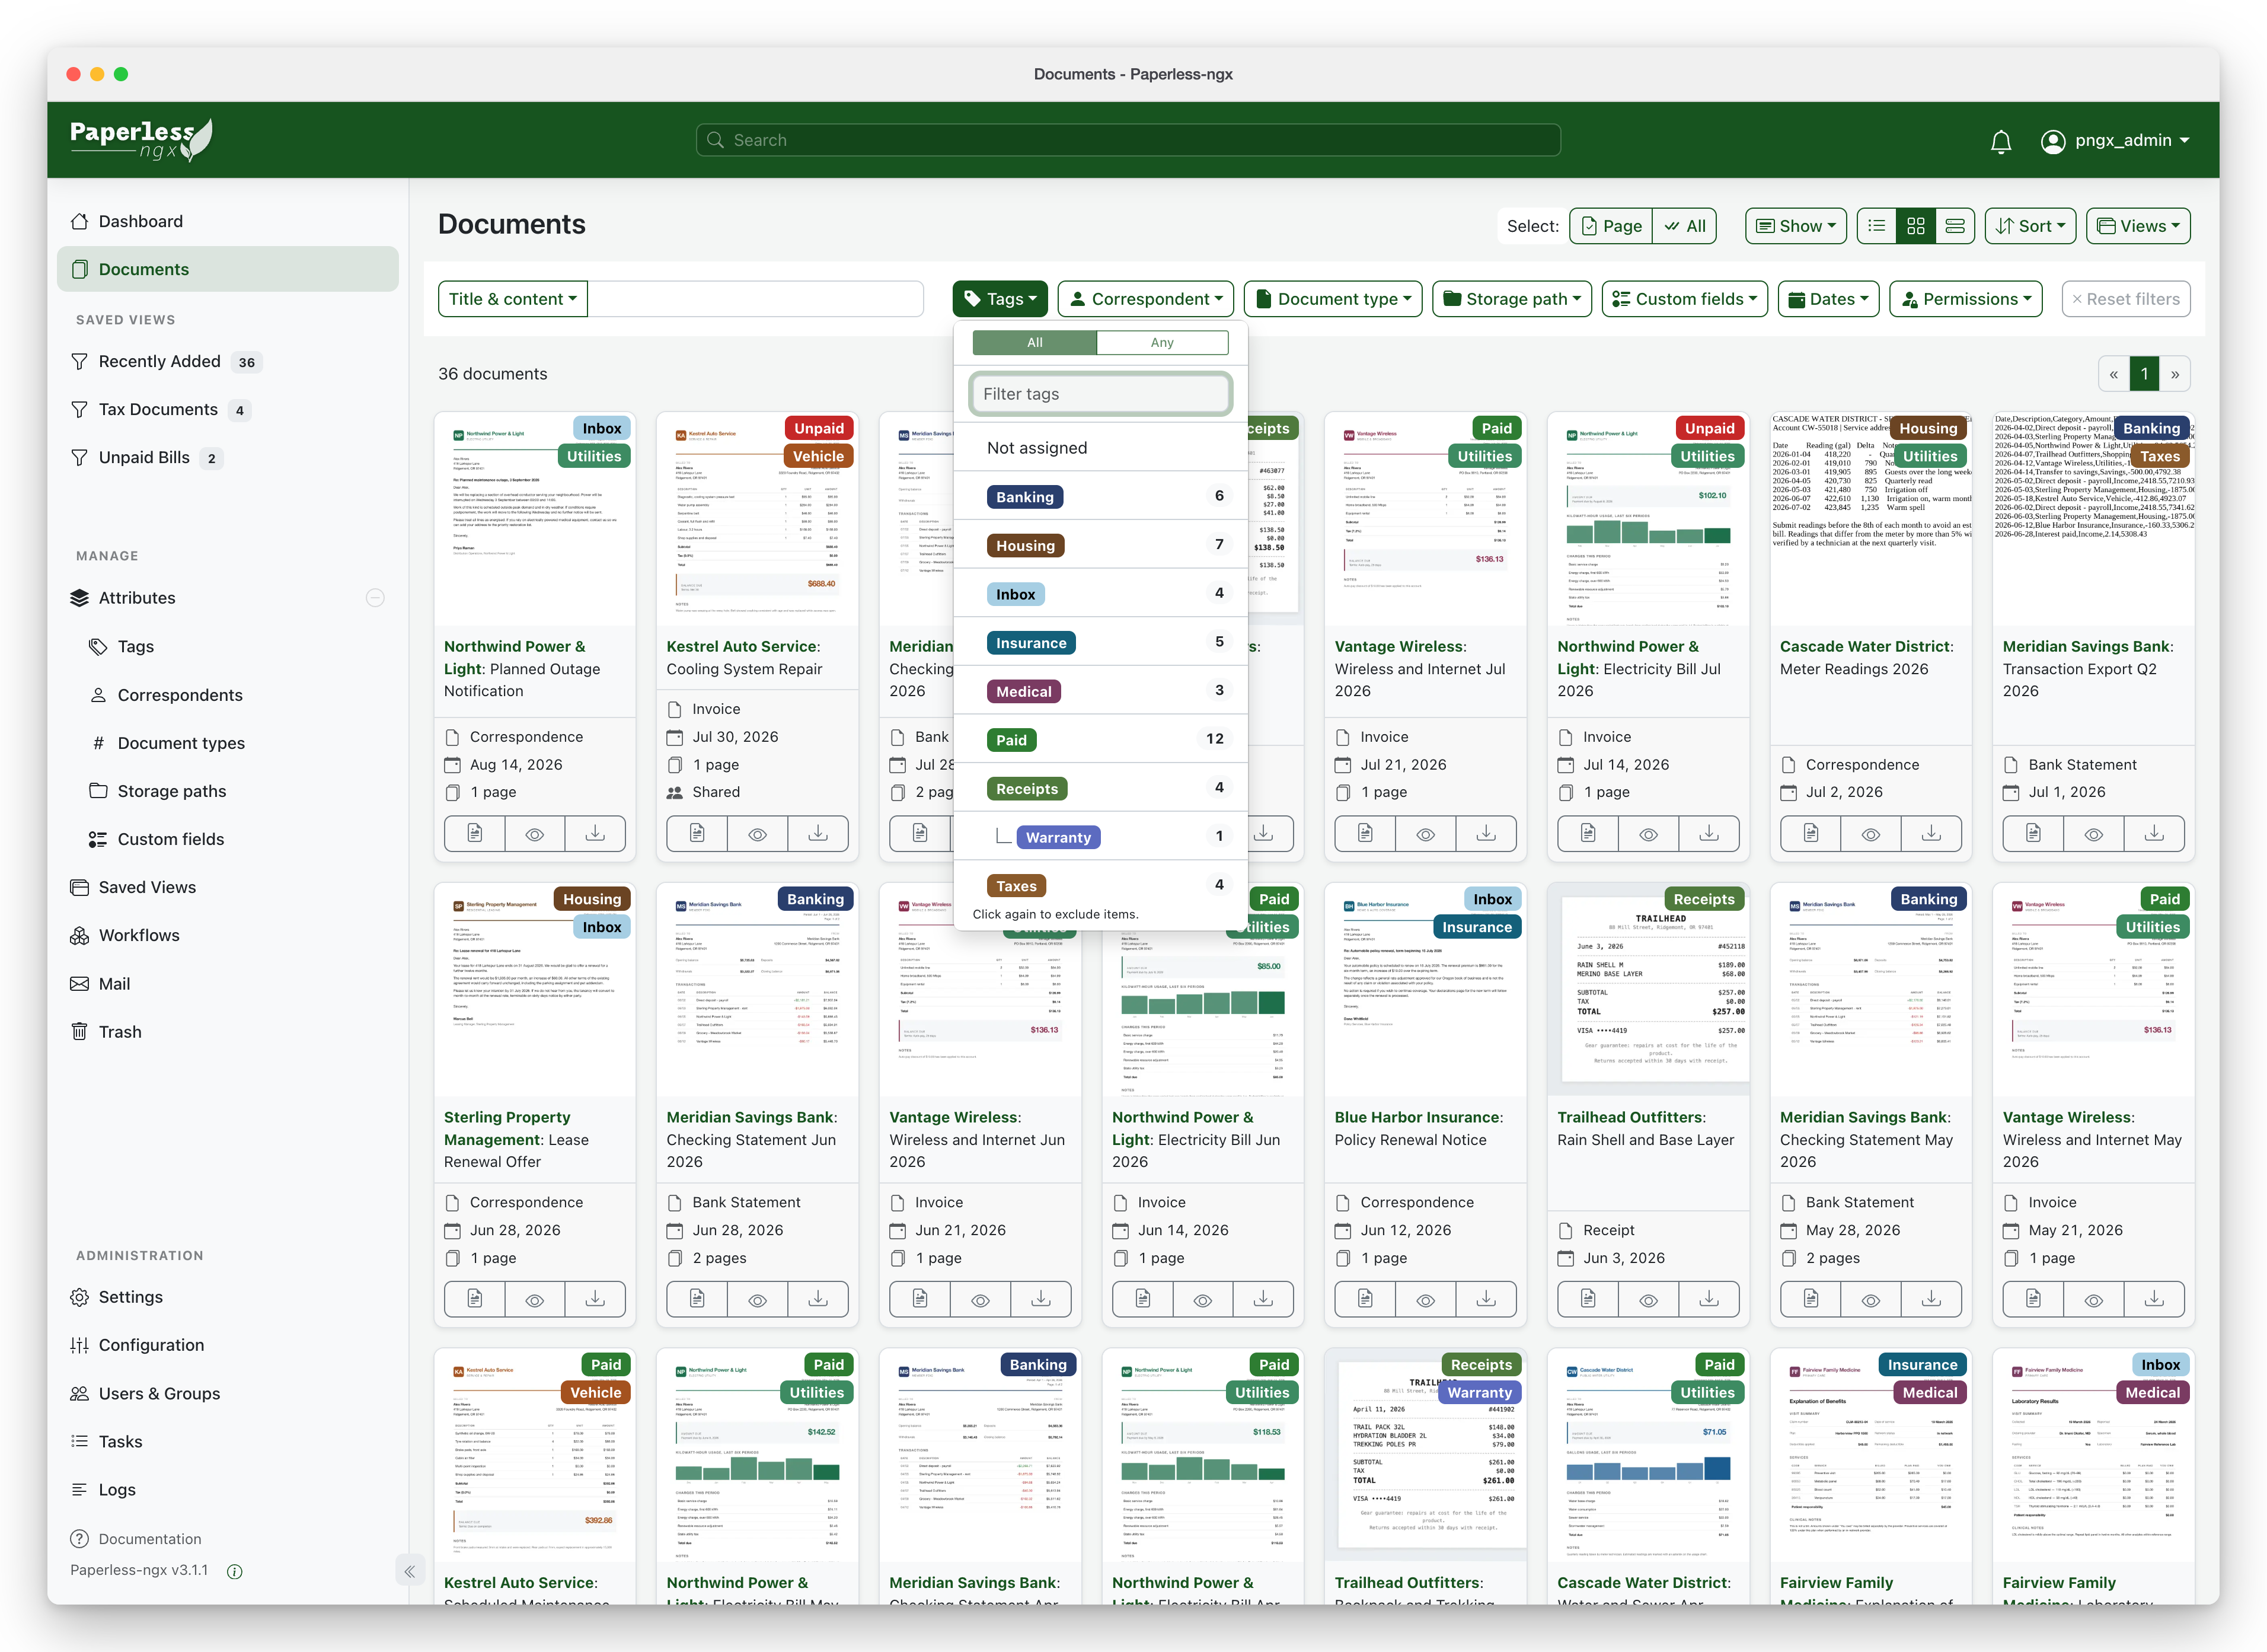Open the Document type filter dropdown

coord(1333,299)
